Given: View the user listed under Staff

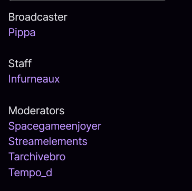Looking at the screenshot, I should (34, 79).
